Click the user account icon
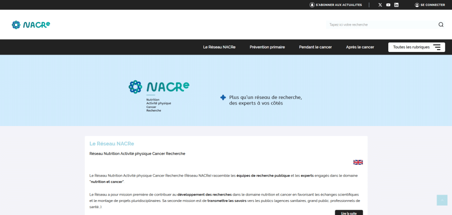Screen dimensions: 452x215 (x=417, y=5)
